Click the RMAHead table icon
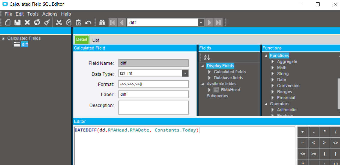The height and width of the screenshot is (165, 340). point(216,90)
